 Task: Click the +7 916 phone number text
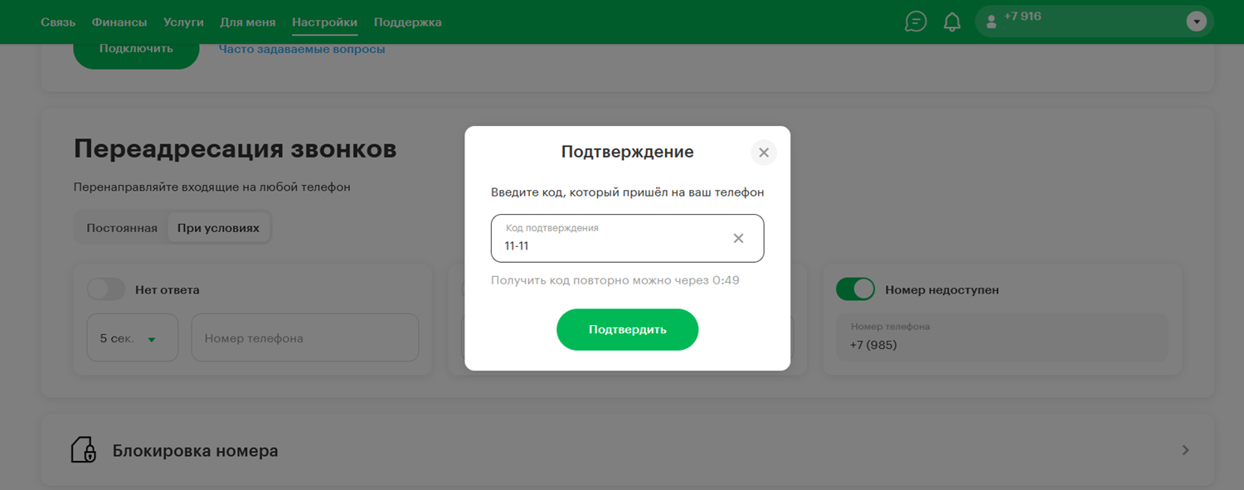(x=1023, y=17)
